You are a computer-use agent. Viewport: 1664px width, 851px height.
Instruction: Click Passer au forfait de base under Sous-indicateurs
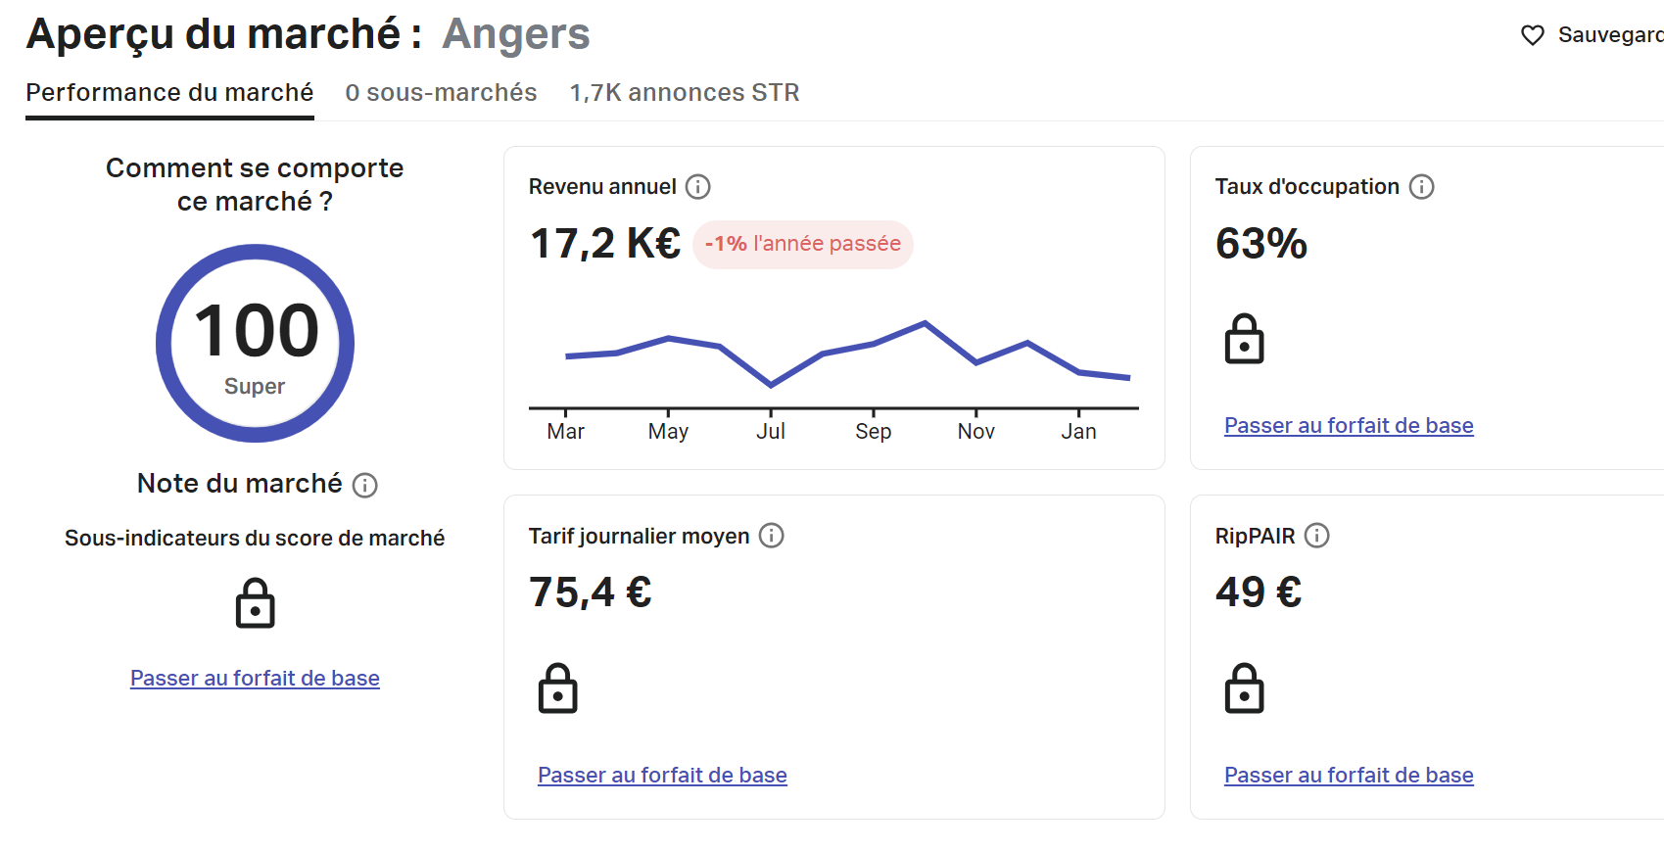(x=255, y=678)
